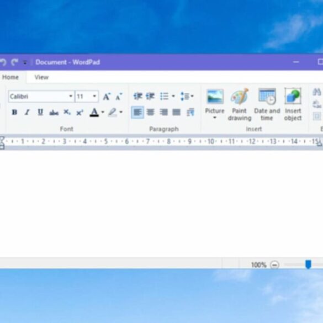The width and height of the screenshot is (323, 323).
Task: Expand the font size dropdown arrow
Action: [94, 96]
